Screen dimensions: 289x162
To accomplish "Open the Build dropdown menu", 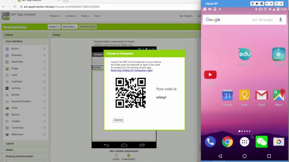I will click(x=85, y=16).
